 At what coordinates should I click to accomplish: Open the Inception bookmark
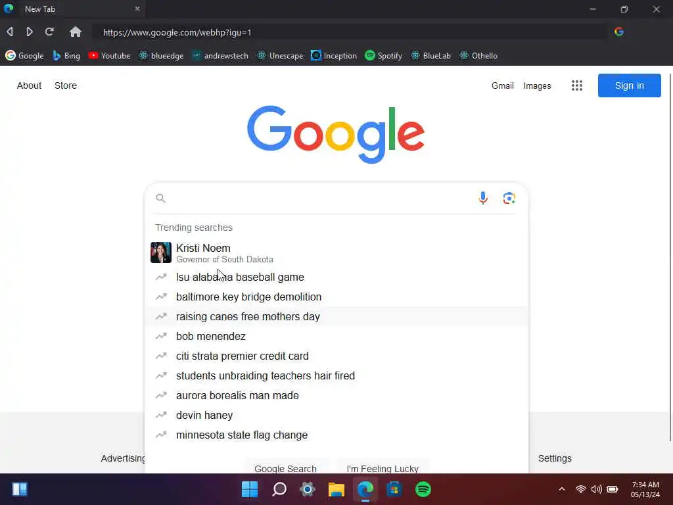(334, 55)
